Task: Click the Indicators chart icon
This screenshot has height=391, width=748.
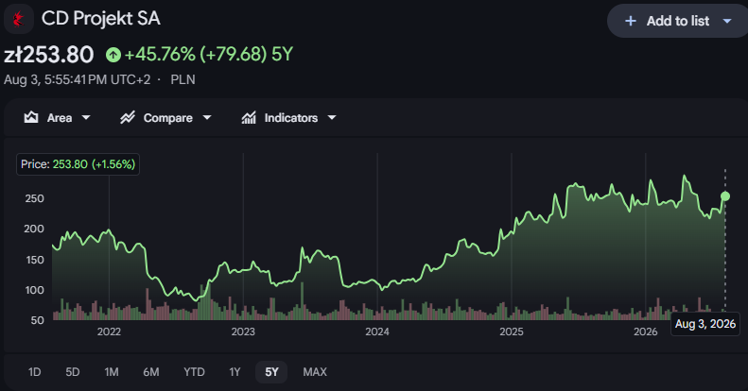Action: tap(249, 118)
